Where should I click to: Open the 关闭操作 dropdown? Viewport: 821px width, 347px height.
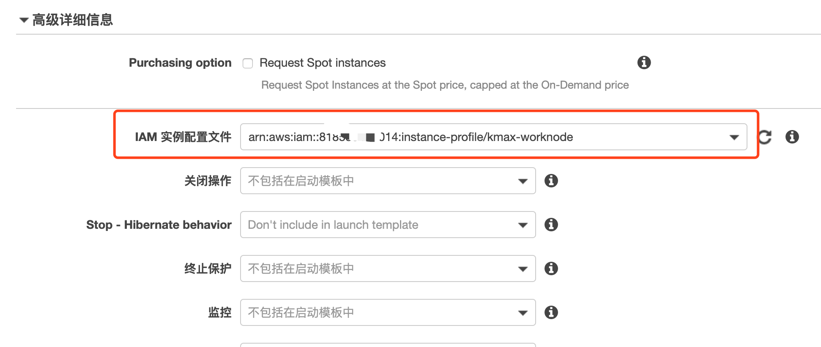[388, 181]
